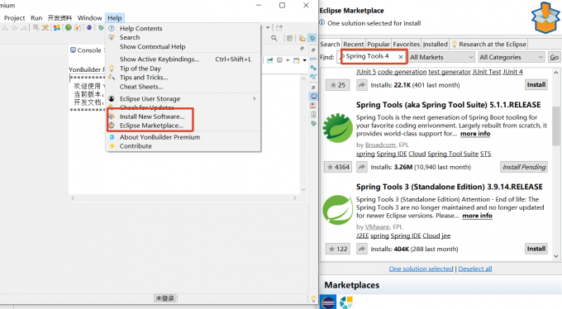Choose Install New Software from Help menu
The width and height of the screenshot is (562, 309).
pyautogui.click(x=152, y=116)
